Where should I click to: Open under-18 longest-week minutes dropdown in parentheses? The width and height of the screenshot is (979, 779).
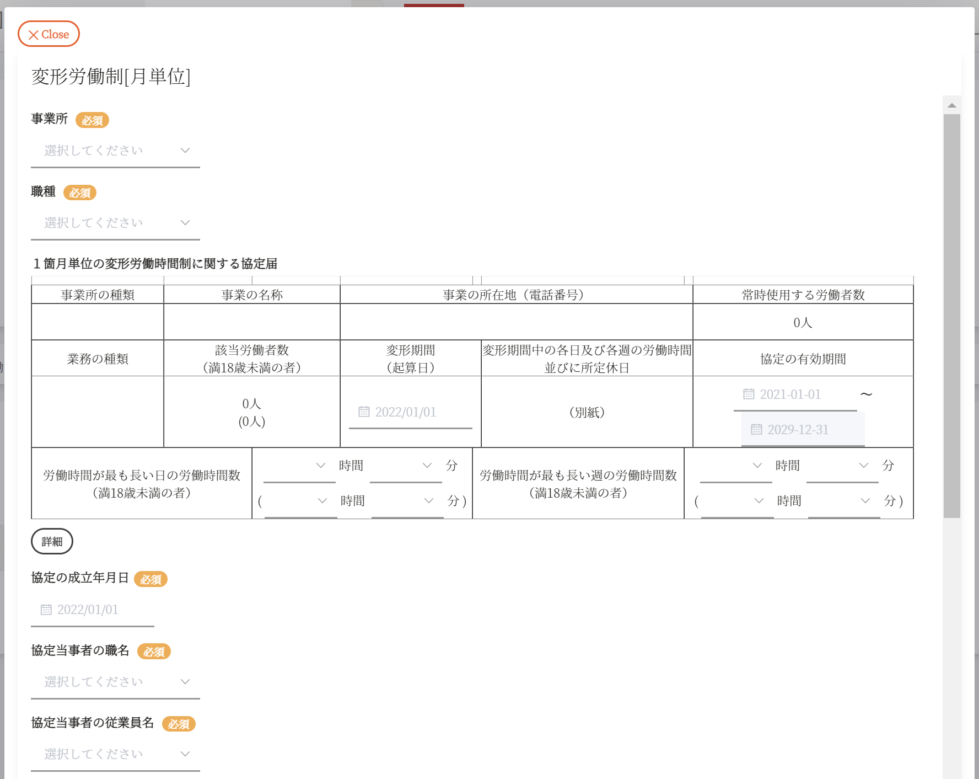[x=844, y=501]
